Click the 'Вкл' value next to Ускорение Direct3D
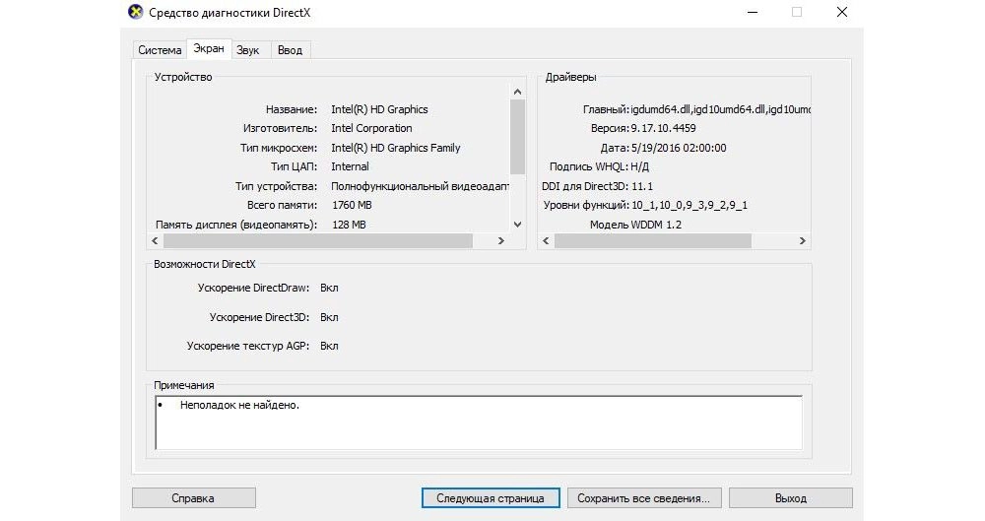This screenshot has width=985, height=521. coord(329,317)
